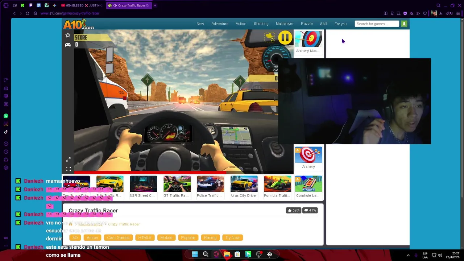Viewport: 464px width, 261px height.
Task: Click the Search for games field
Action: pyautogui.click(x=377, y=24)
